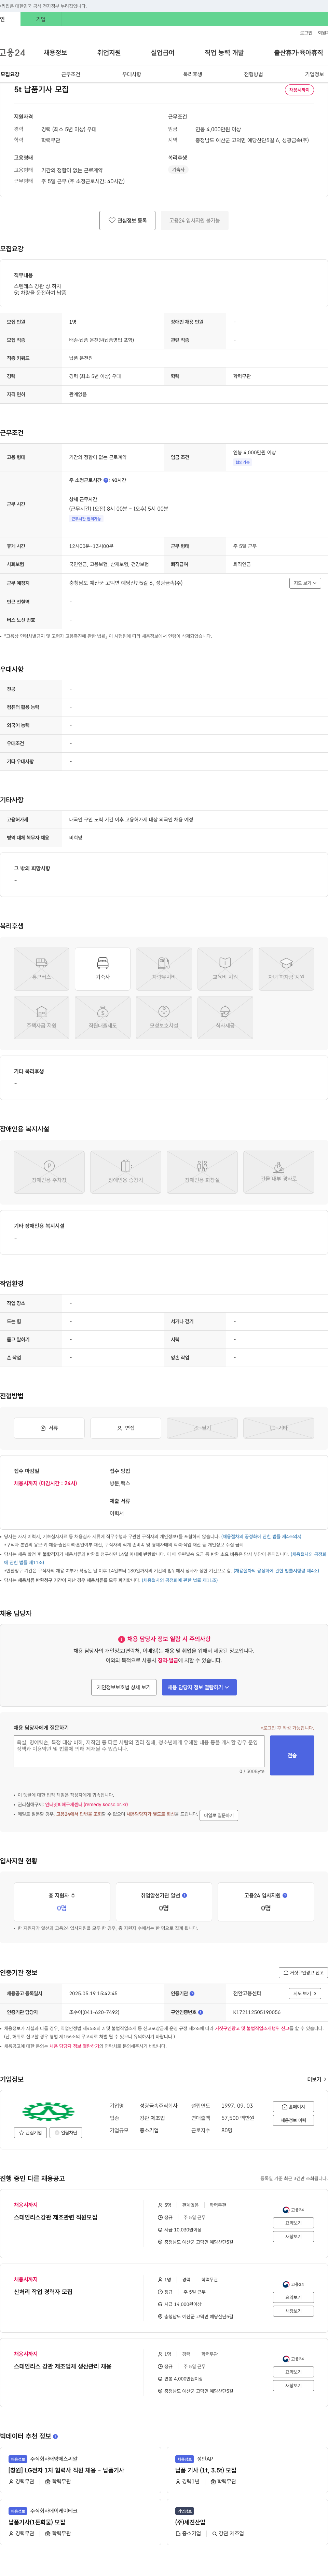Screen dimensions: 328x2576
Task: Click the 거짓구인광고 신고 button
Action: click(303, 1972)
